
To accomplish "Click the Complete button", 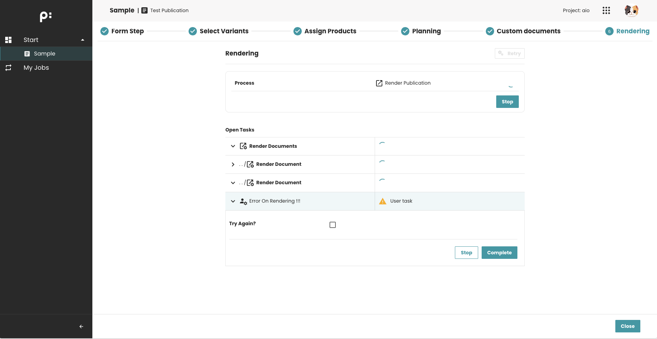I will [499, 253].
